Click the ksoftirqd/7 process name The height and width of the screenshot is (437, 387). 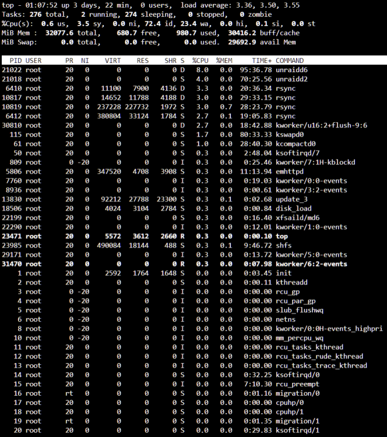pos(297,153)
